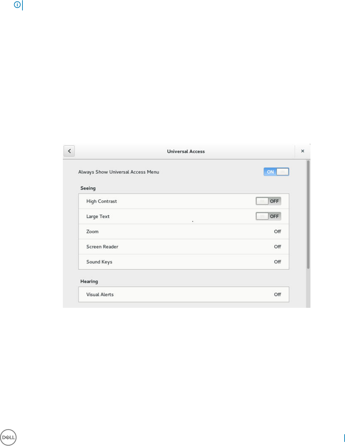This screenshot has width=345, height=446.
Task: Click the Dell logo icon
Action: point(9,437)
